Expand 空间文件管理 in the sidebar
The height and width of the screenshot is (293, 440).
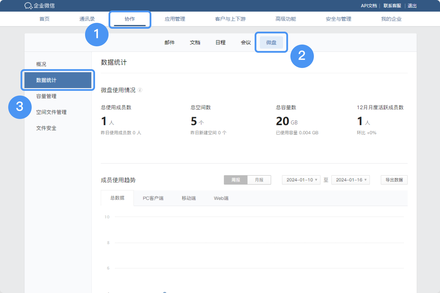(51, 112)
